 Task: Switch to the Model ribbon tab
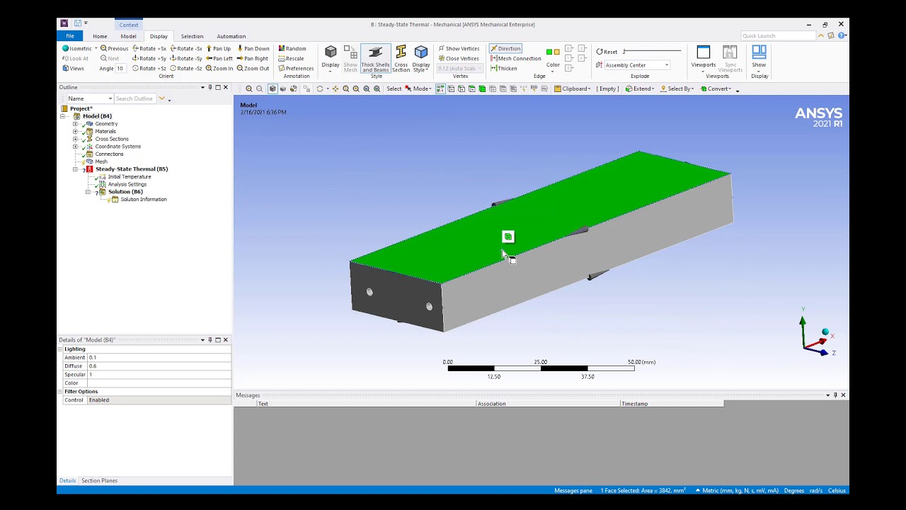pos(128,36)
